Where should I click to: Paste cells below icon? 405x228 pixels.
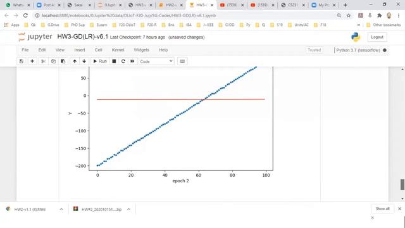pyautogui.click(x=63, y=61)
